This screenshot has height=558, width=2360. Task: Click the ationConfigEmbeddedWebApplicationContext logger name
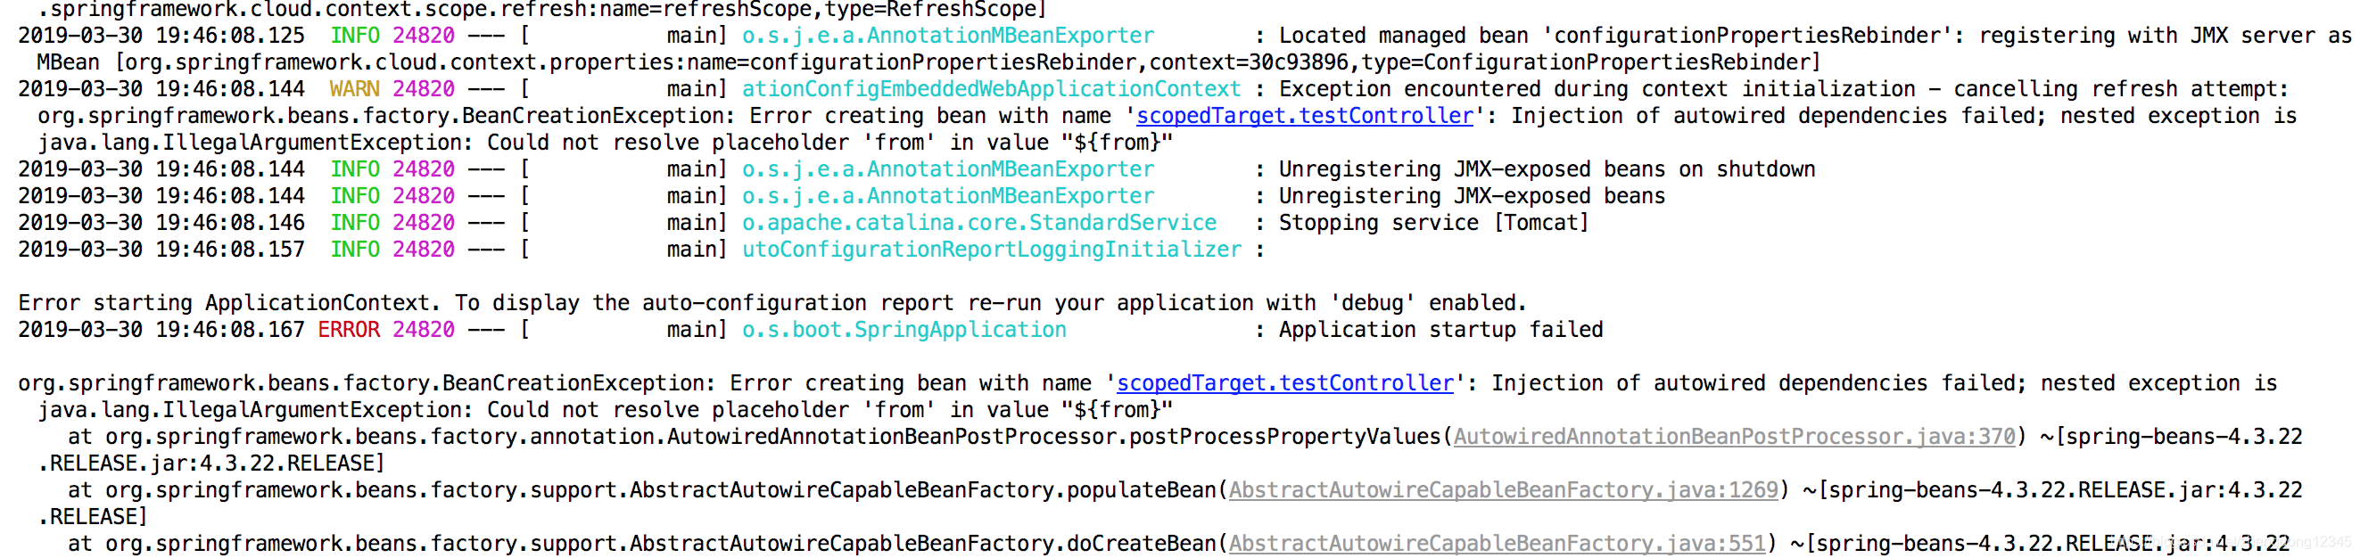991,90
